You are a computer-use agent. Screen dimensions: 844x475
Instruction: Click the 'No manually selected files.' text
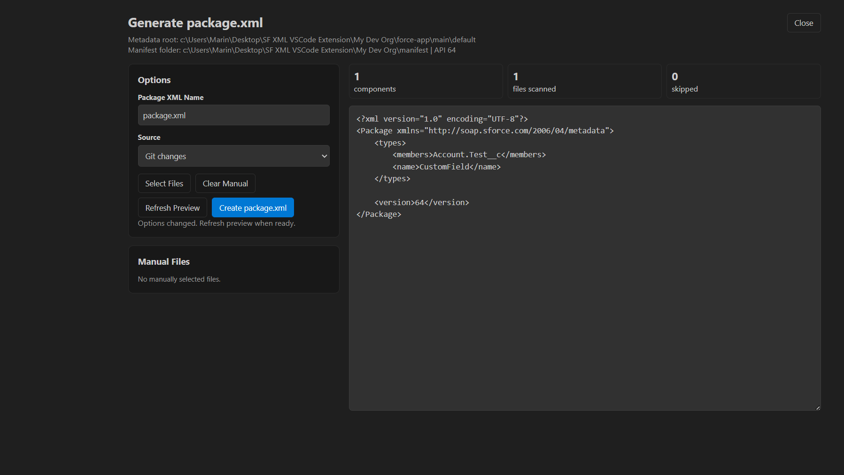tap(179, 279)
